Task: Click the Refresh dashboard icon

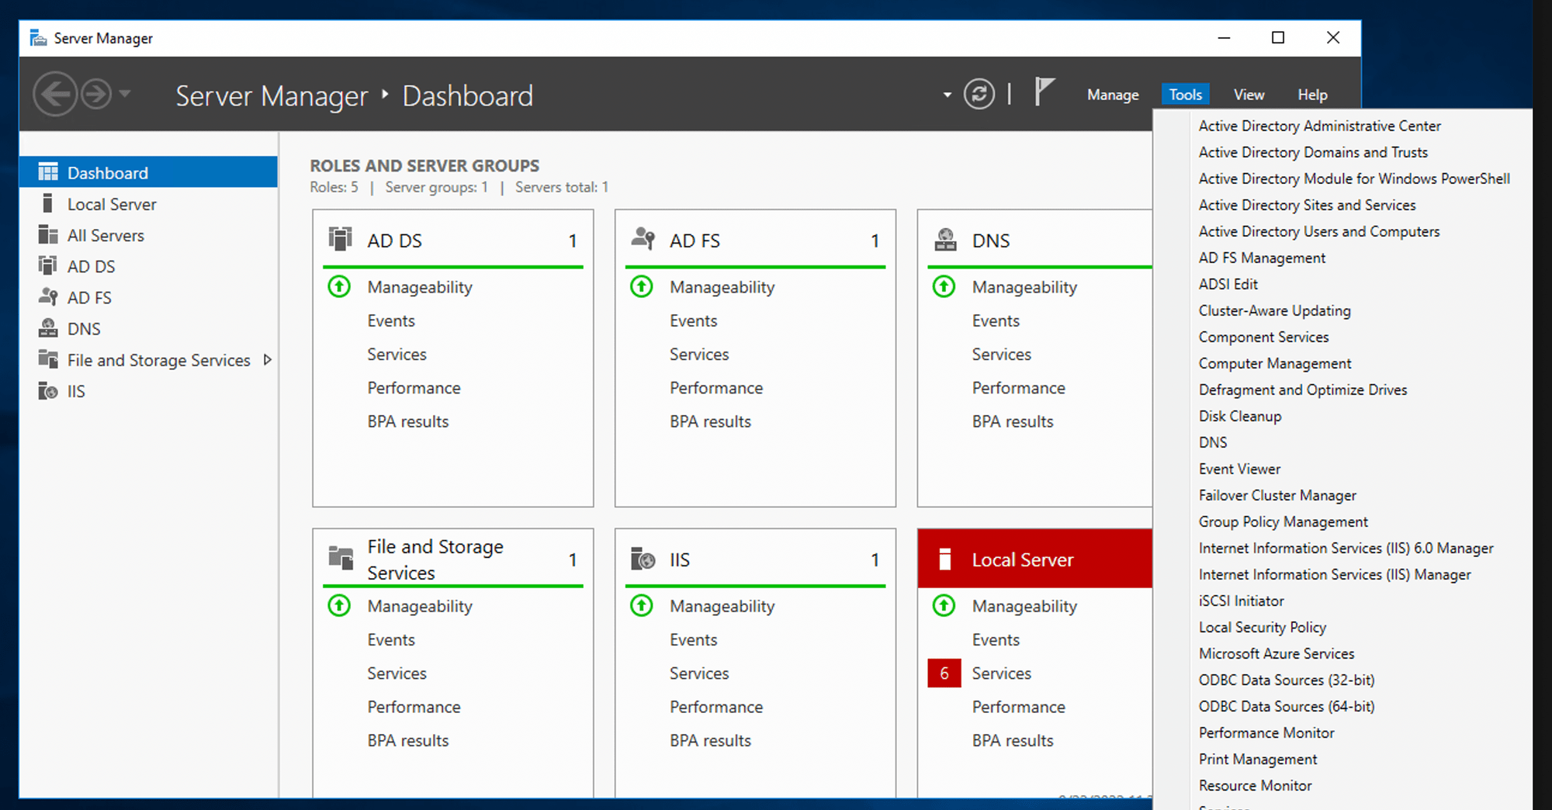Action: click(x=979, y=95)
